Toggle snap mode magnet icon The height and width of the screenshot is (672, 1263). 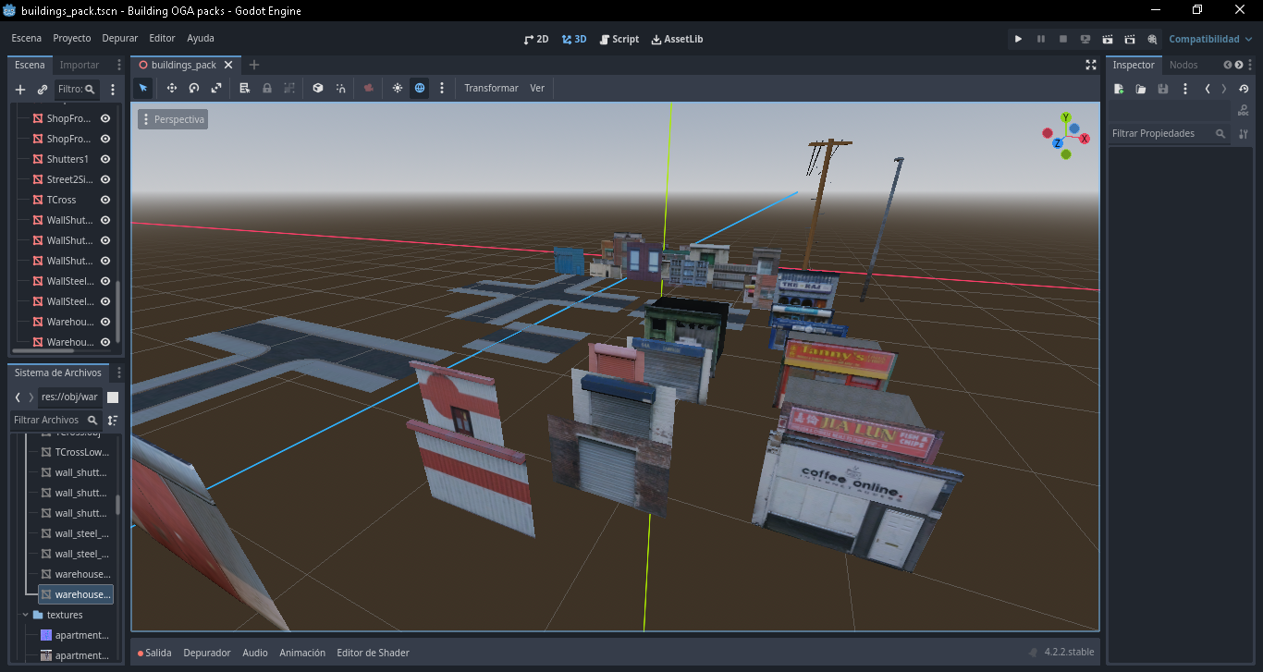point(341,88)
